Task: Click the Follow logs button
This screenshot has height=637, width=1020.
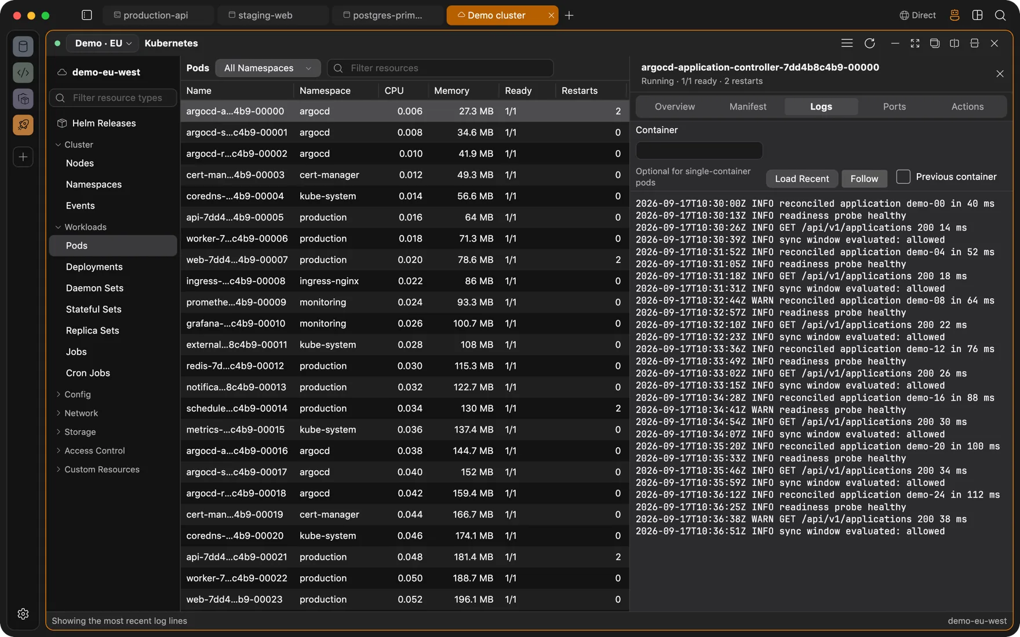Action: coord(864,179)
